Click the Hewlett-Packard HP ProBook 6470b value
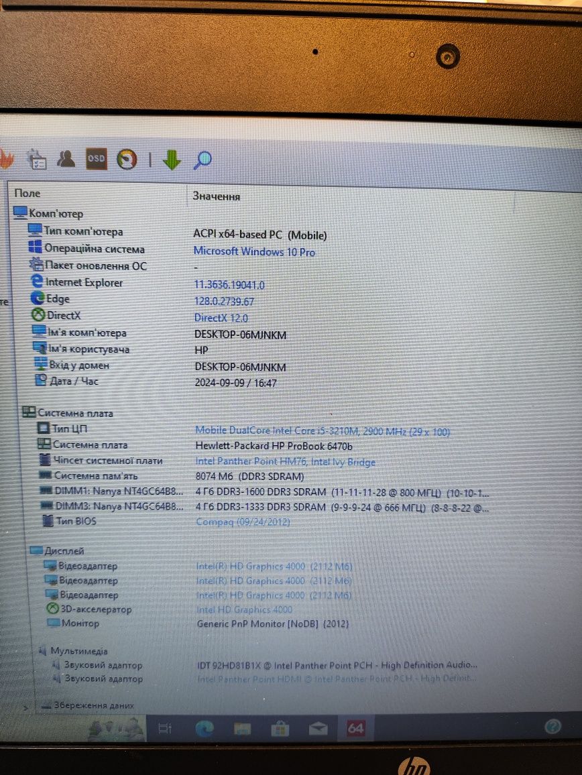 click(274, 446)
